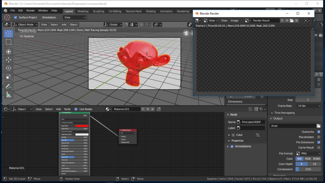
Task: Enable the Placeholders checkbox
Action: (319, 137)
